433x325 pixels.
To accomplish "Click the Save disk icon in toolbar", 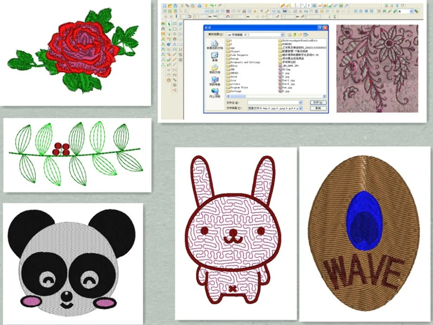I will point(175,6).
